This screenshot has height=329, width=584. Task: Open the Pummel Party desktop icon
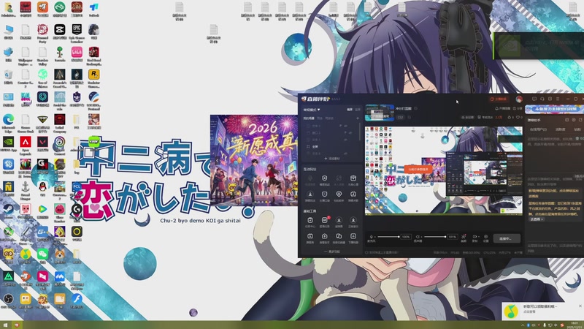(42, 29)
